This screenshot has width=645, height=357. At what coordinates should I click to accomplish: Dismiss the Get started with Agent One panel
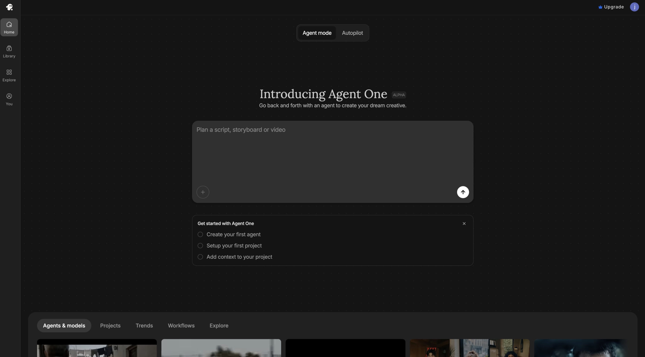(x=464, y=223)
